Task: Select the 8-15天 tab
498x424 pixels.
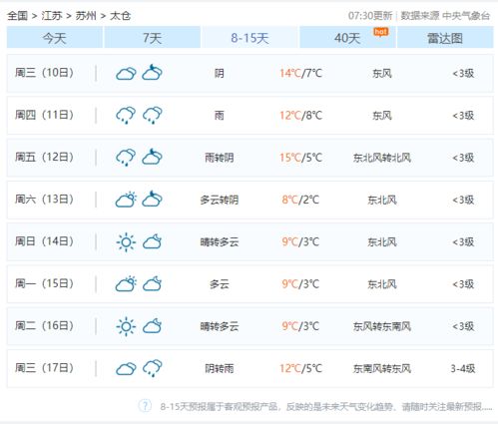Action: 249,38
